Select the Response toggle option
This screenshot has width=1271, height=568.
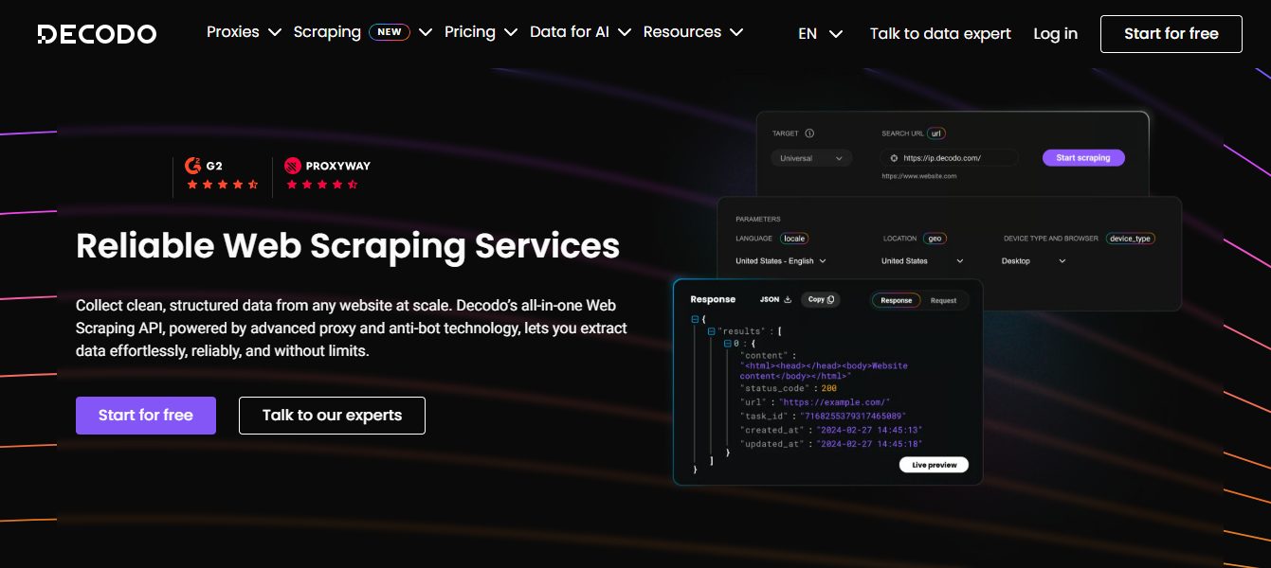pos(896,300)
